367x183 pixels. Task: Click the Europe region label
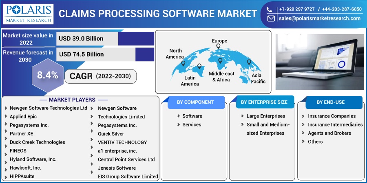tap(219, 41)
